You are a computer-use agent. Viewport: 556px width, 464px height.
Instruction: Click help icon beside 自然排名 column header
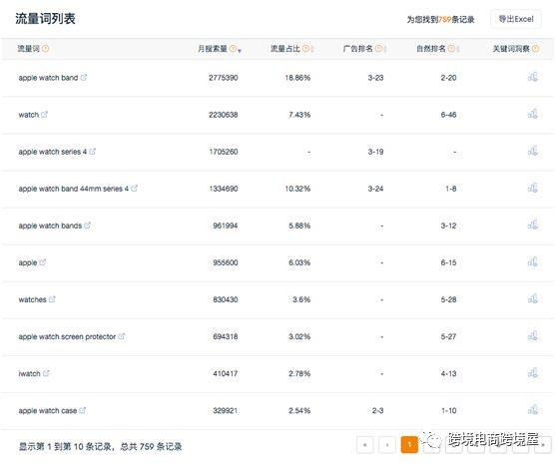coord(451,49)
